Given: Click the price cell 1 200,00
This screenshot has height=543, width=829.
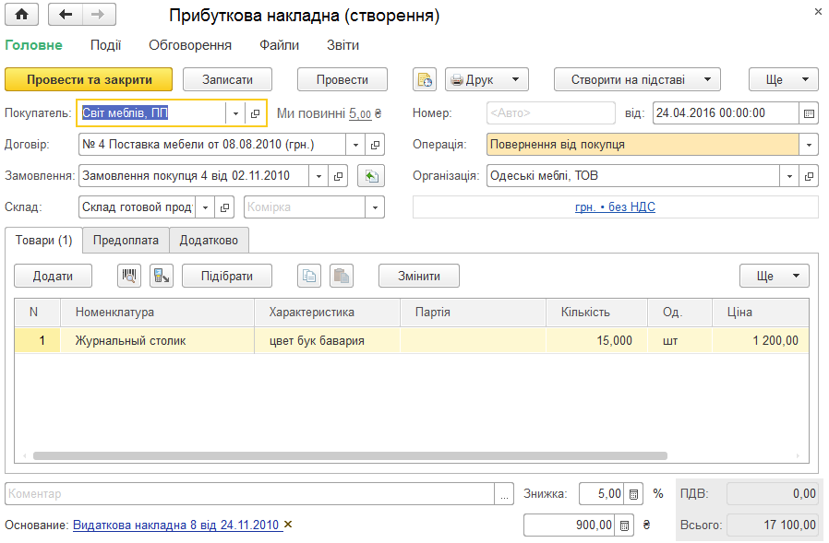Looking at the screenshot, I should pos(761,341).
